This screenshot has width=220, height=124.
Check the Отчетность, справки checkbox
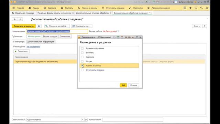point(82,70)
